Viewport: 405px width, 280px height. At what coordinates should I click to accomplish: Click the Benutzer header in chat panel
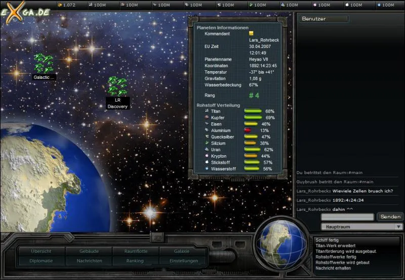tap(323, 19)
